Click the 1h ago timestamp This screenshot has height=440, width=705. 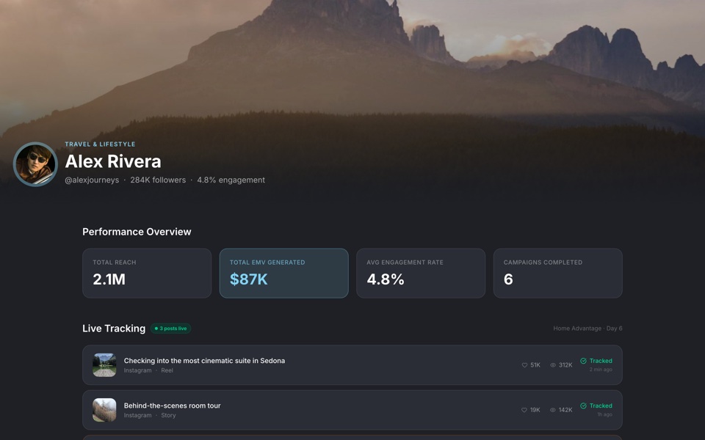[x=604, y=414]
